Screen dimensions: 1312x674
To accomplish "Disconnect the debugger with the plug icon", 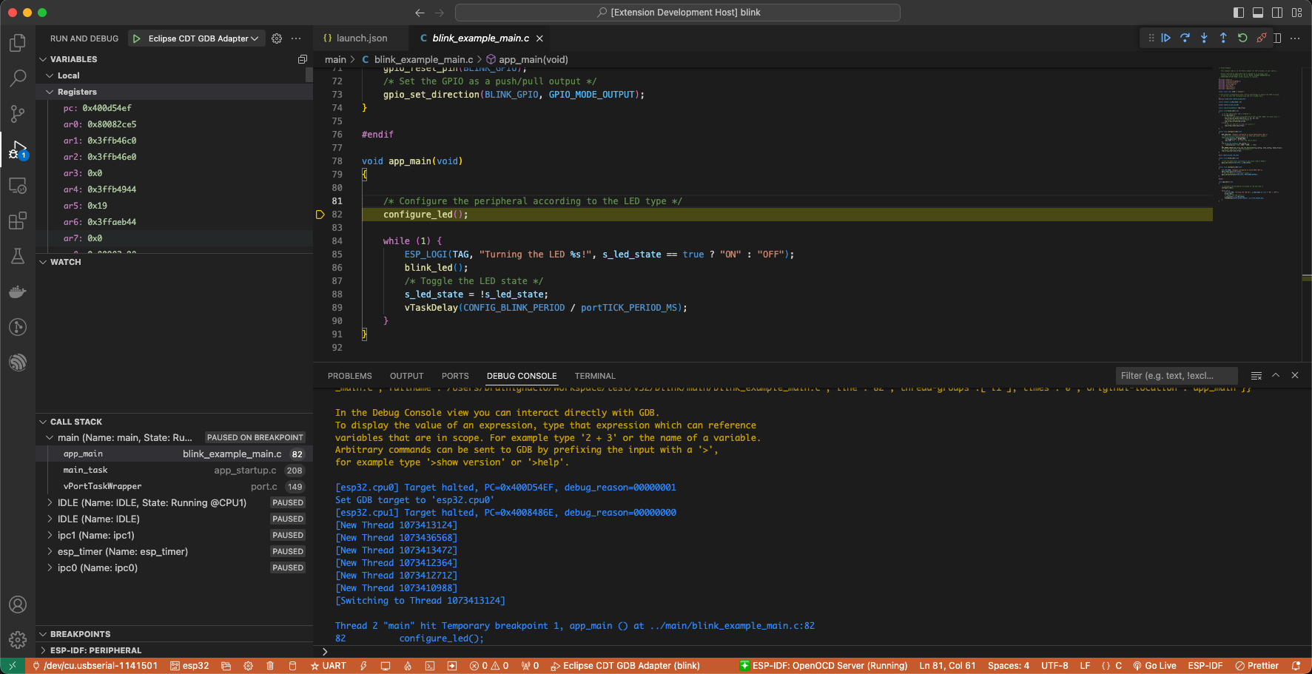I will pos(1262,38).
